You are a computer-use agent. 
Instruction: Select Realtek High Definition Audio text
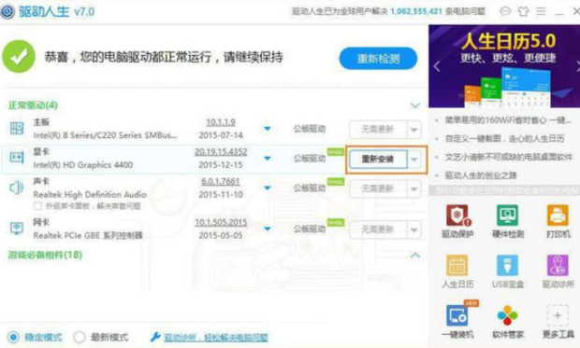[x=90, y=194]
